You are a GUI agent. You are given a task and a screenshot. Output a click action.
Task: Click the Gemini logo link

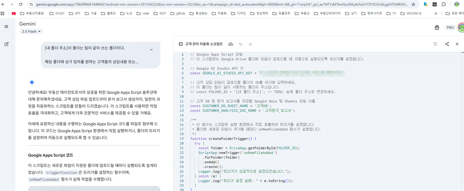28,24
